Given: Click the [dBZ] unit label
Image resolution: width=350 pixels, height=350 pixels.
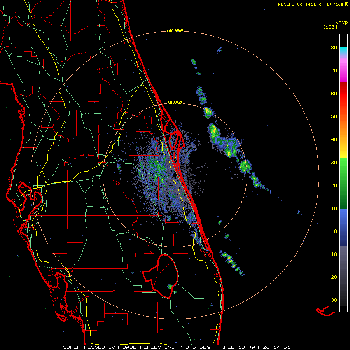Looking at the screenshot, I should point(330,27).
